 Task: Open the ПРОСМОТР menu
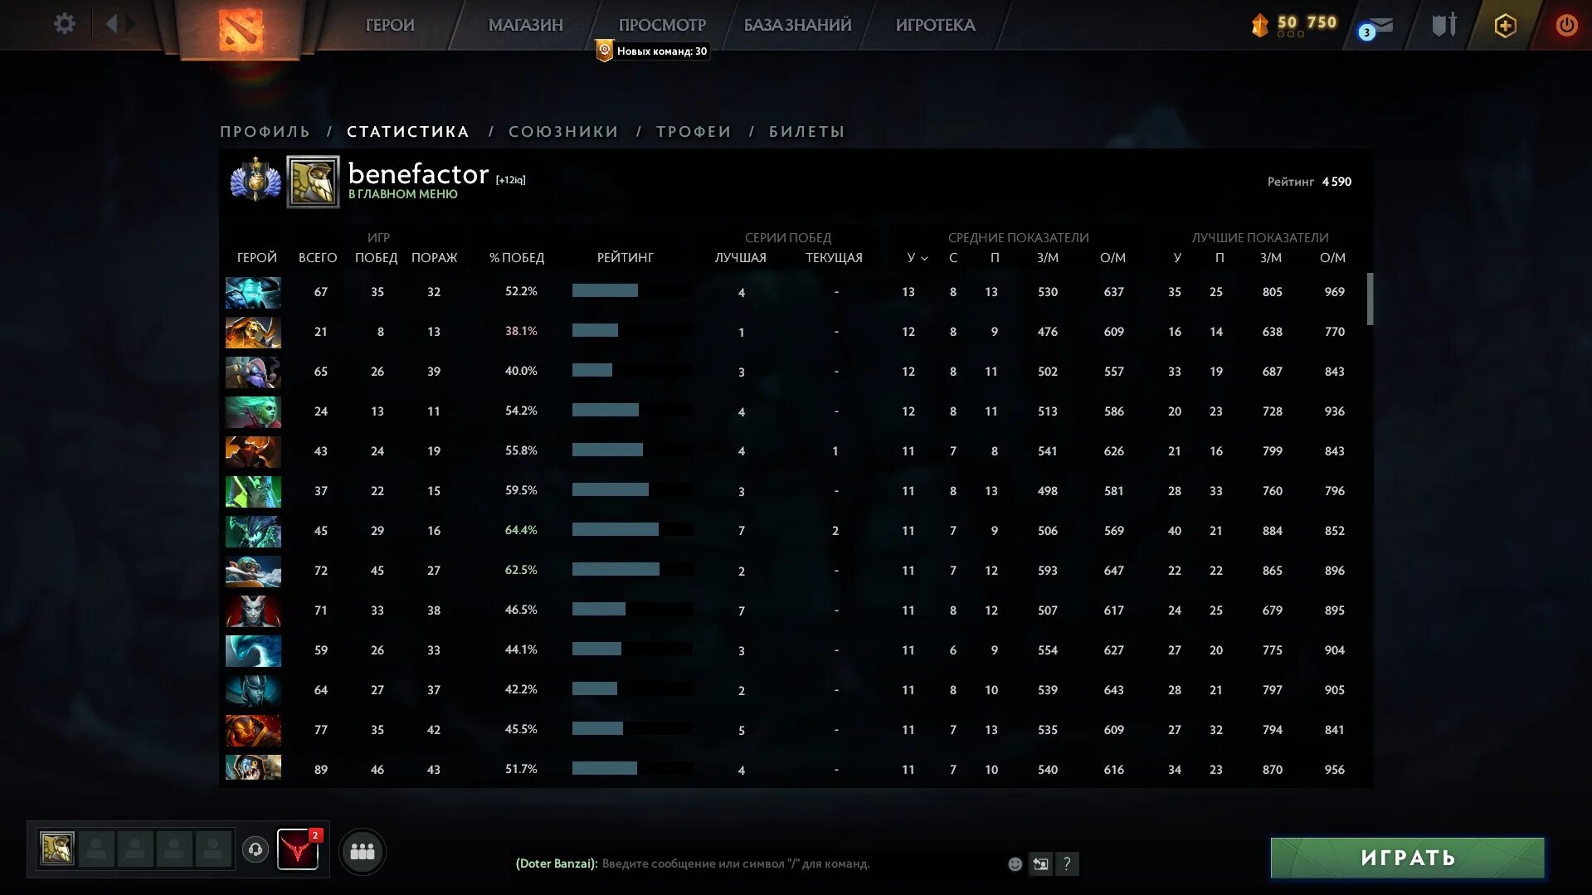click(x=662, y=25)
